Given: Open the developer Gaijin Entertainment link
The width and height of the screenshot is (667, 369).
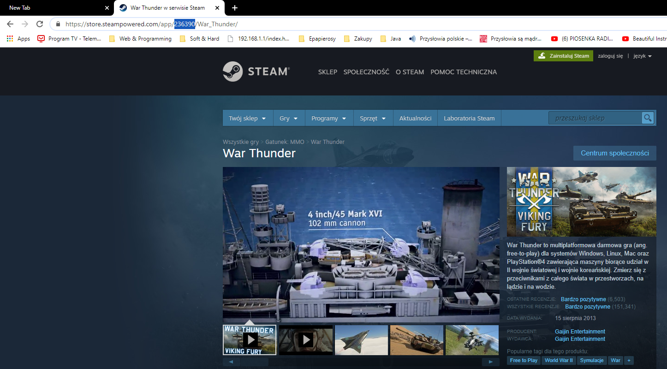Looking at the screenshot, I should coord(580,331).
